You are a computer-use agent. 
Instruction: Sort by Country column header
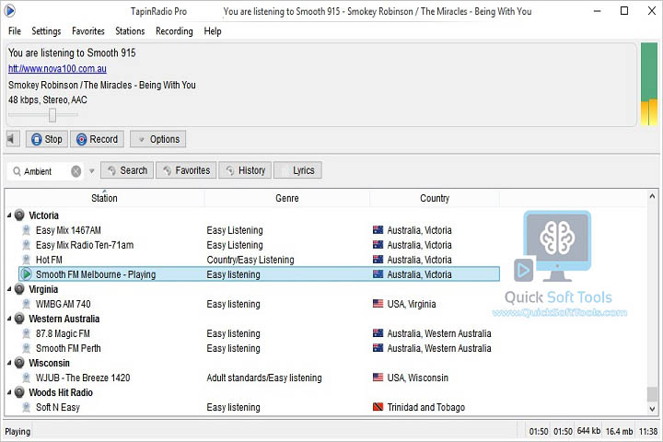pyautogui.click(x=435, y=198)
